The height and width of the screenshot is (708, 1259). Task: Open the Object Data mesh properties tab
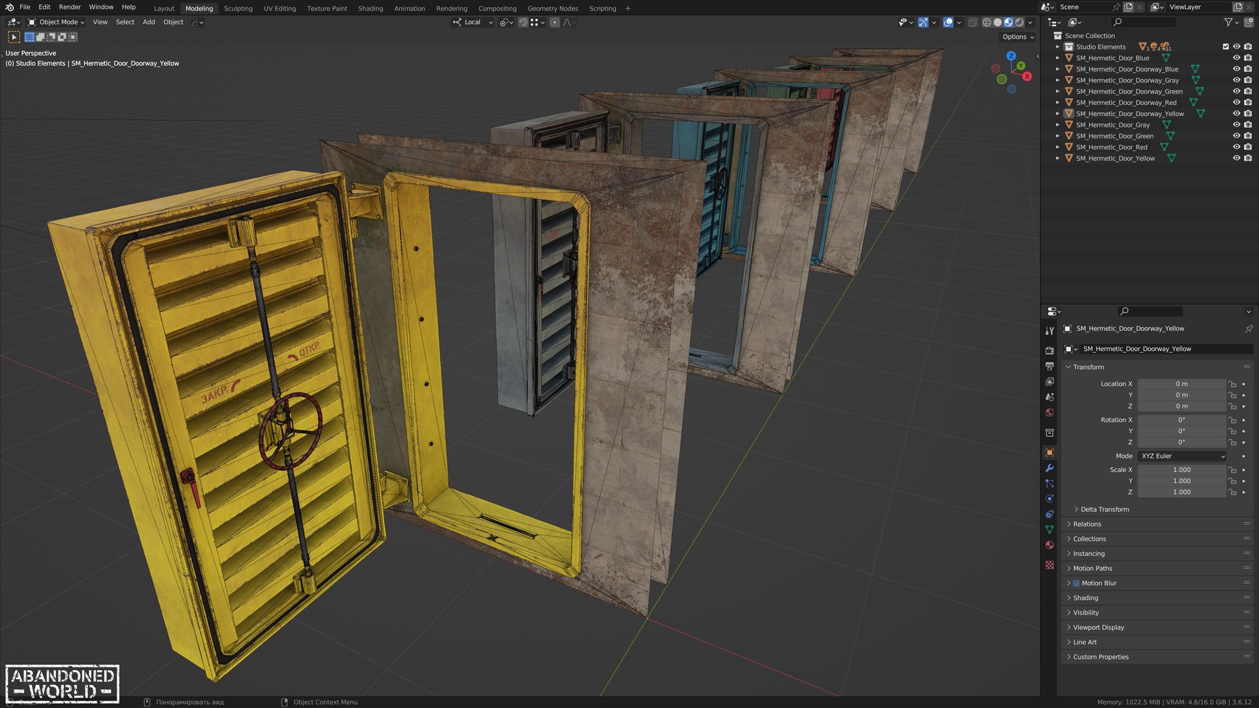click(1049, 530)
